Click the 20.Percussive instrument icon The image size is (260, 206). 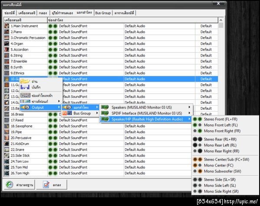coord(6,138)
